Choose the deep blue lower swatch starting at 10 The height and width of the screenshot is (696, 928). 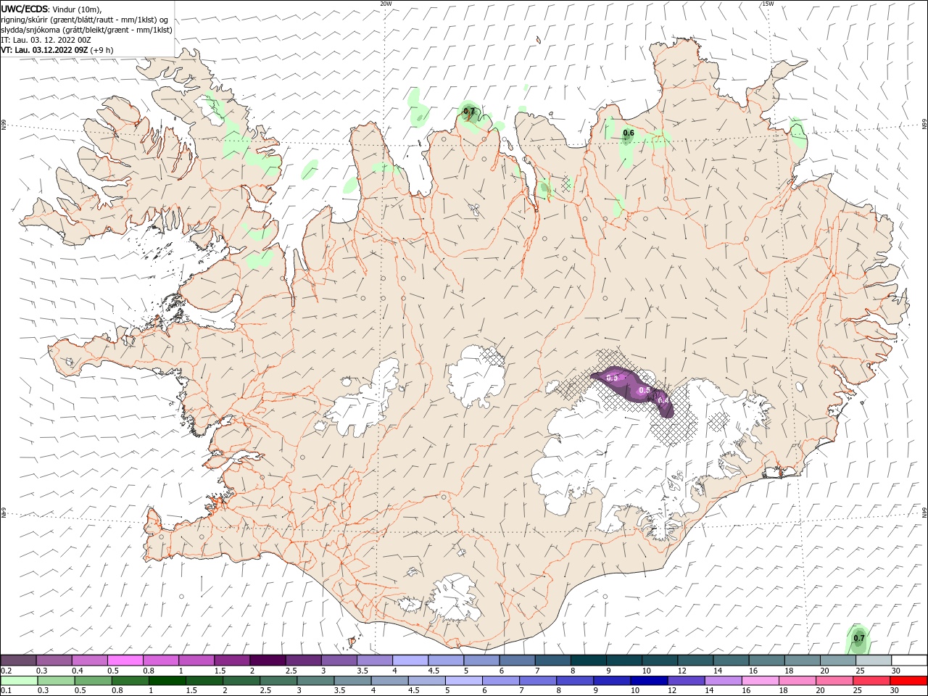648,681
